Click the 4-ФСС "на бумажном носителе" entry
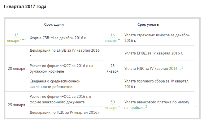 [61, 69]
